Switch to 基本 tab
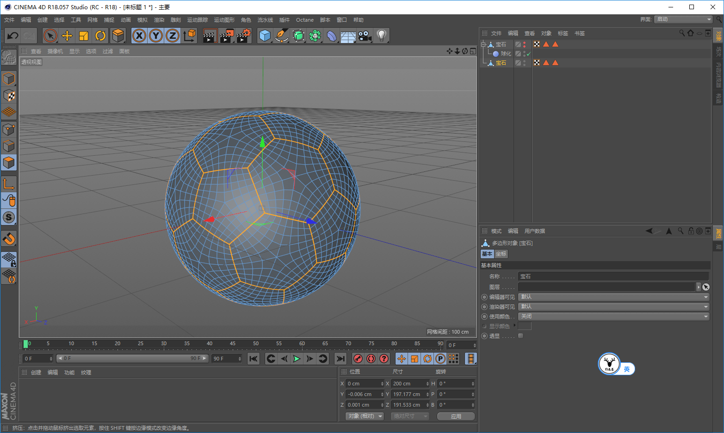 487,254
